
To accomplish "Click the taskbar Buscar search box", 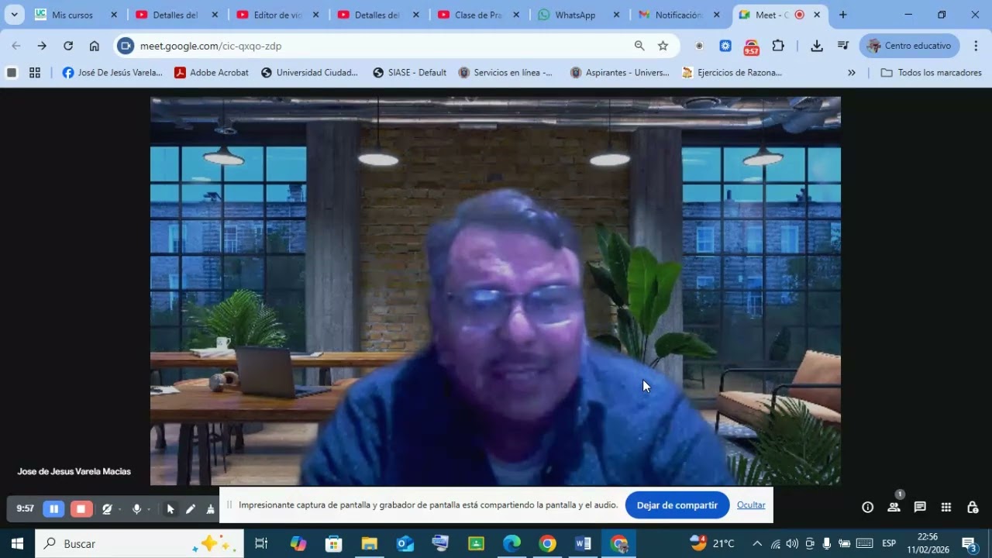I will point(139,543).
